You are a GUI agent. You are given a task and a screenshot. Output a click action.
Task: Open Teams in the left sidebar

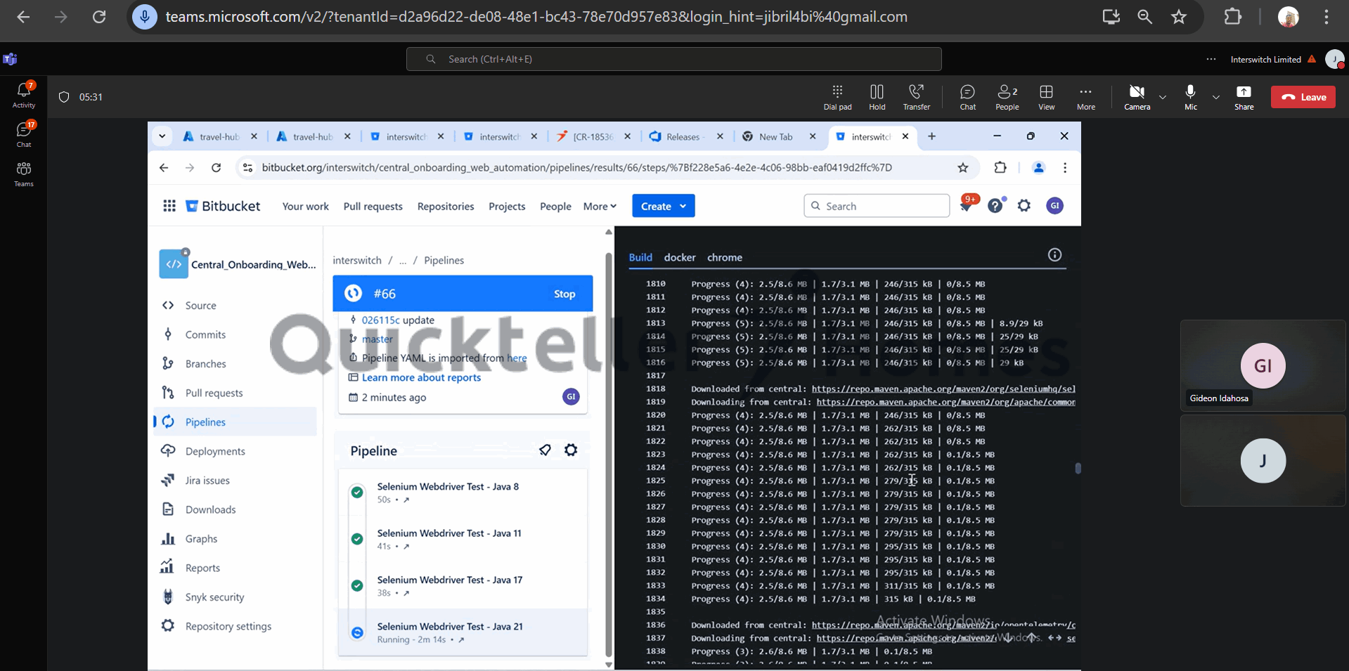pos(24,174)
